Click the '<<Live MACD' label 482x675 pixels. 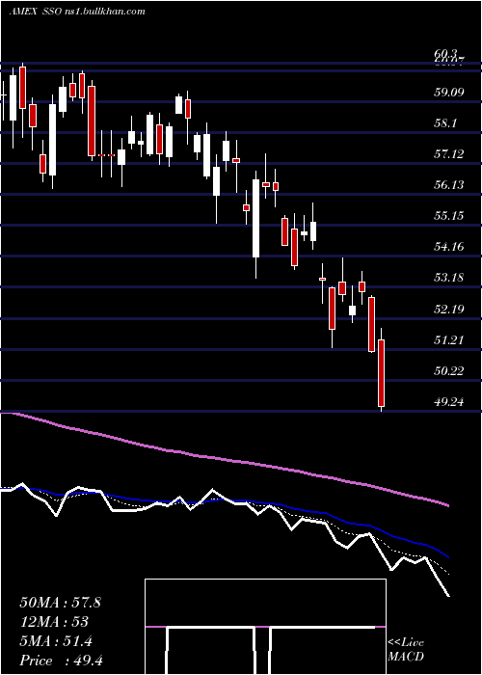[406, 650]
